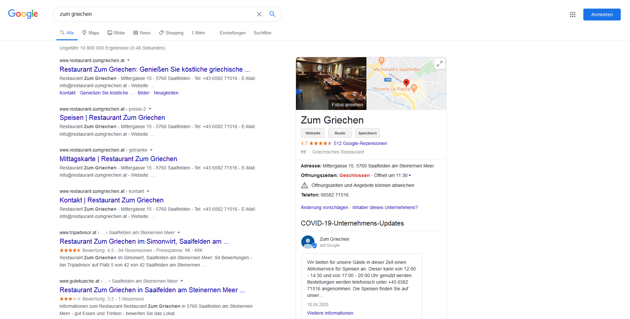Viewport: 630px width, 319px height.
Task: Click the Neuigkeiten sitelink
Action: [x=166, y=93]
